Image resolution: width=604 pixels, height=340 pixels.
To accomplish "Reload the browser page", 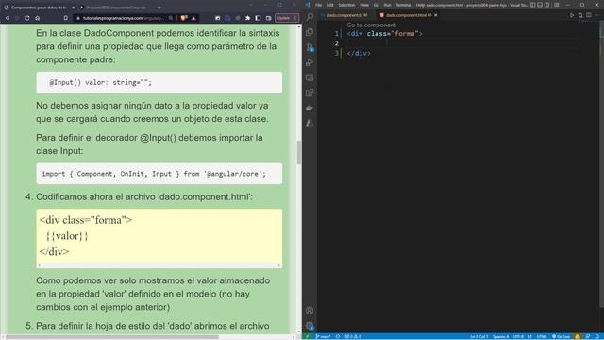I will 27,18.
